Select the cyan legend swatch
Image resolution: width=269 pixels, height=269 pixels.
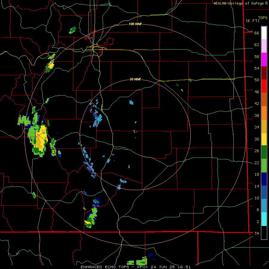tap(264, 219)
